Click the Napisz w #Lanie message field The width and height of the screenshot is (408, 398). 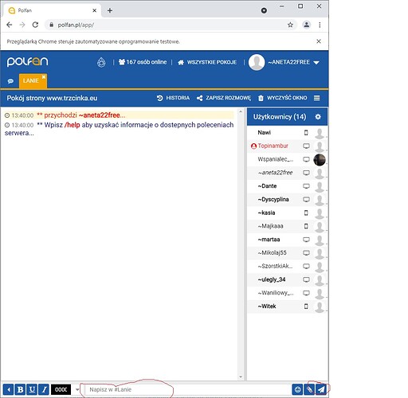point(187,389)
